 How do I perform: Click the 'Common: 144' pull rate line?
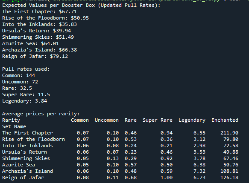[x=19, y=75]
